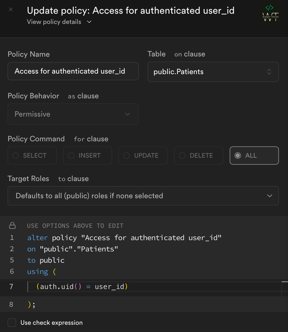Click the table selector up-down arrows

(269, 72)
